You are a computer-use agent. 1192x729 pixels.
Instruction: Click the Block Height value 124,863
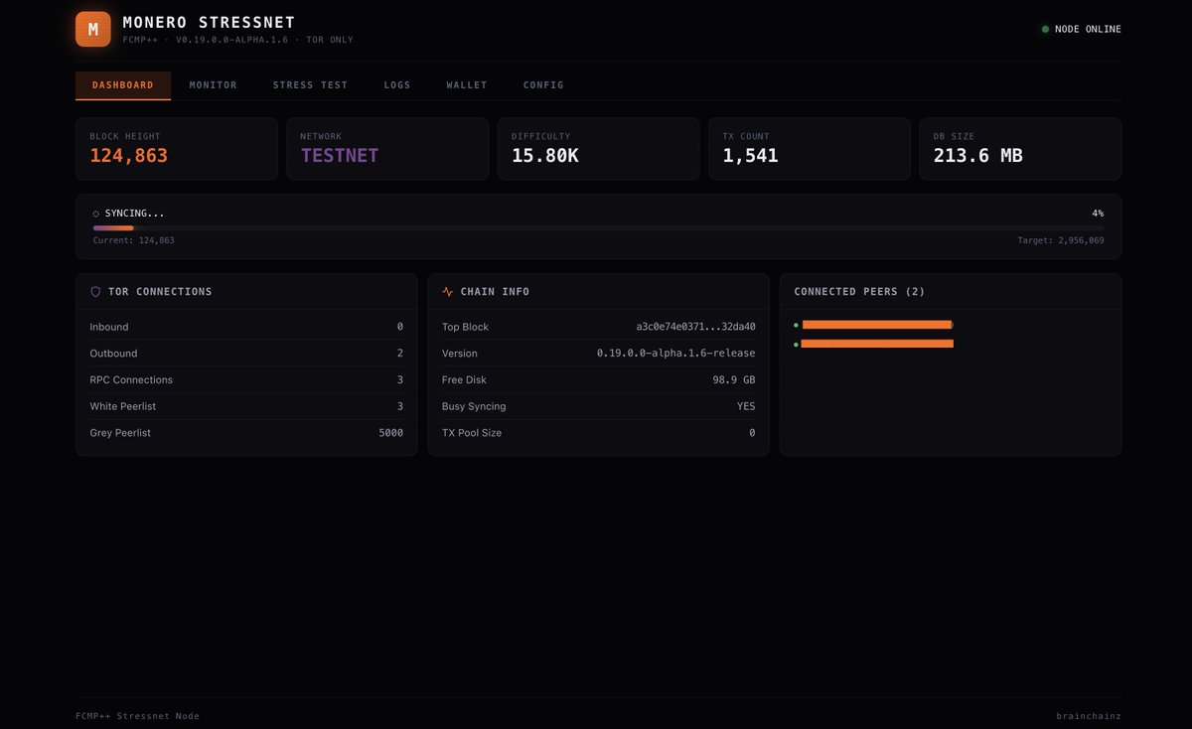pos(129,156)
